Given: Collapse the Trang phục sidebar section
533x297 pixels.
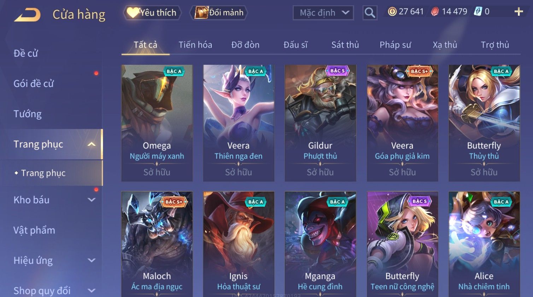Looking at the screenshot, I should (92, 144).
